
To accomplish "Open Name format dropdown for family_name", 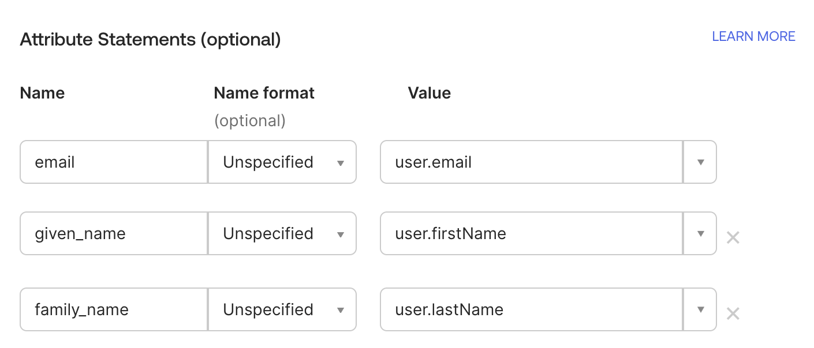I will tap(282, 310).
